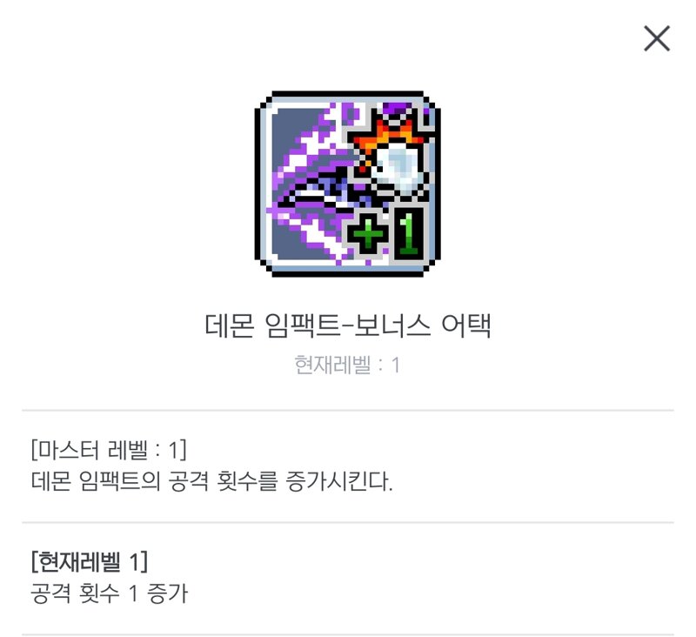Screen dimensions: 696x637
Task: Close the skill detail popup
Action: pyautogui.click(x=657, y=38)
